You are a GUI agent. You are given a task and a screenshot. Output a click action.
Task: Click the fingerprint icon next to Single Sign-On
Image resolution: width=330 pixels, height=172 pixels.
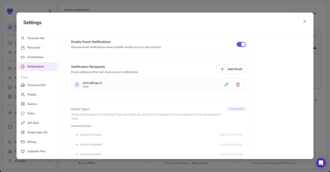tap(23, 132)
